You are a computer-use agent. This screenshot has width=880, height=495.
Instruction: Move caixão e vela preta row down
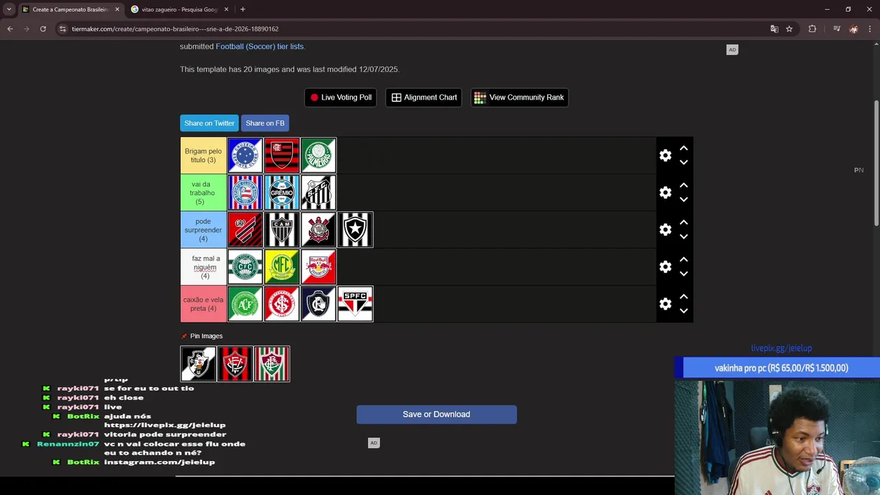click(683, 311)
